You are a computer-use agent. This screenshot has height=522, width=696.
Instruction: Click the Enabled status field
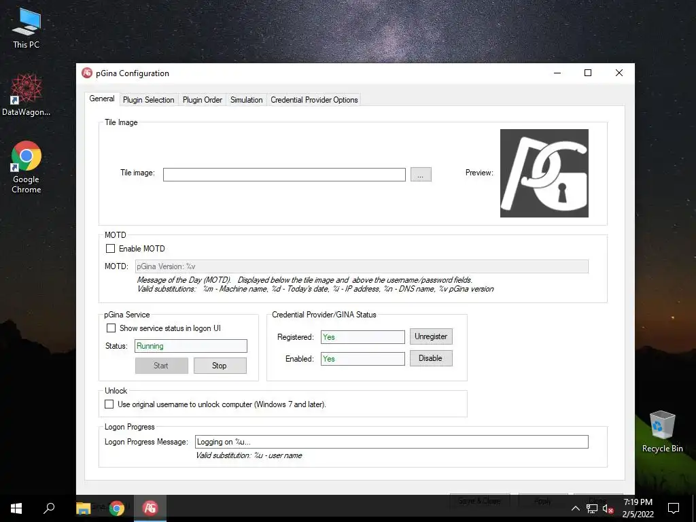pos(363,359)
